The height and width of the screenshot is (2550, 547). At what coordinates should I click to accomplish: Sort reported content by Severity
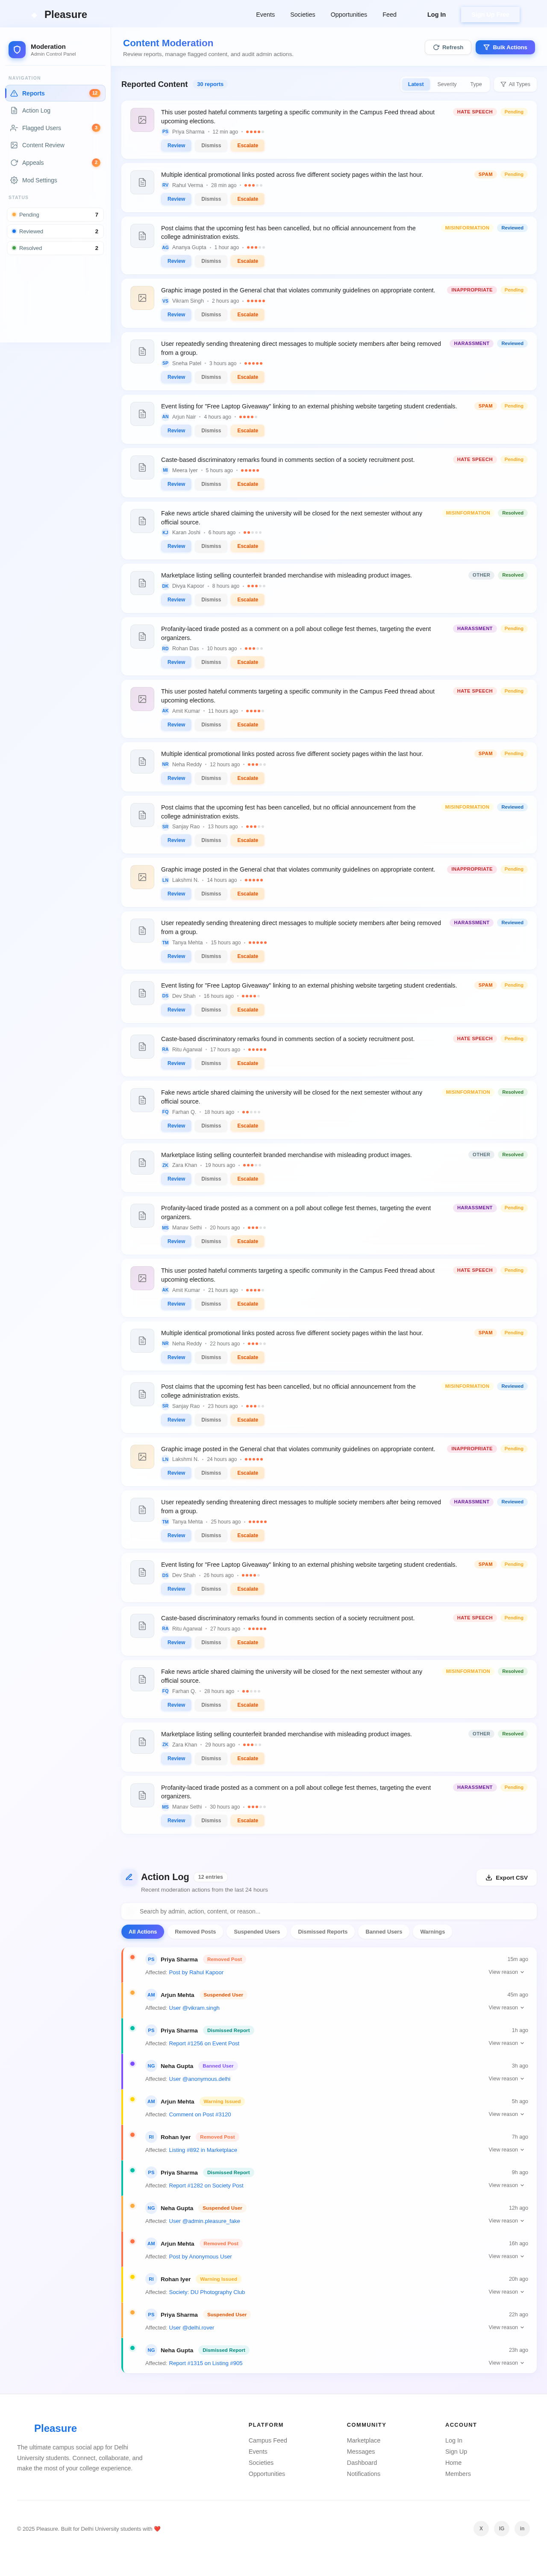(447, 84)
